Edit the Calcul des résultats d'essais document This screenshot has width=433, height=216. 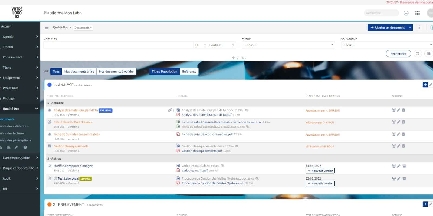[x=399, y=122]
